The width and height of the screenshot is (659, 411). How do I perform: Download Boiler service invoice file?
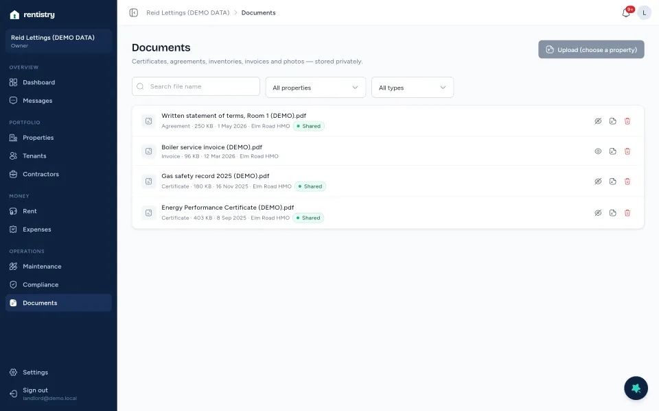(x=613, y=151)
